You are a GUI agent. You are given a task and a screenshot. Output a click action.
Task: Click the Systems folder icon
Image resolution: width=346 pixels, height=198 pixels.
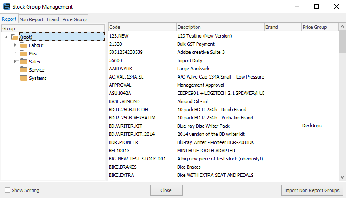tap(24, 78)
